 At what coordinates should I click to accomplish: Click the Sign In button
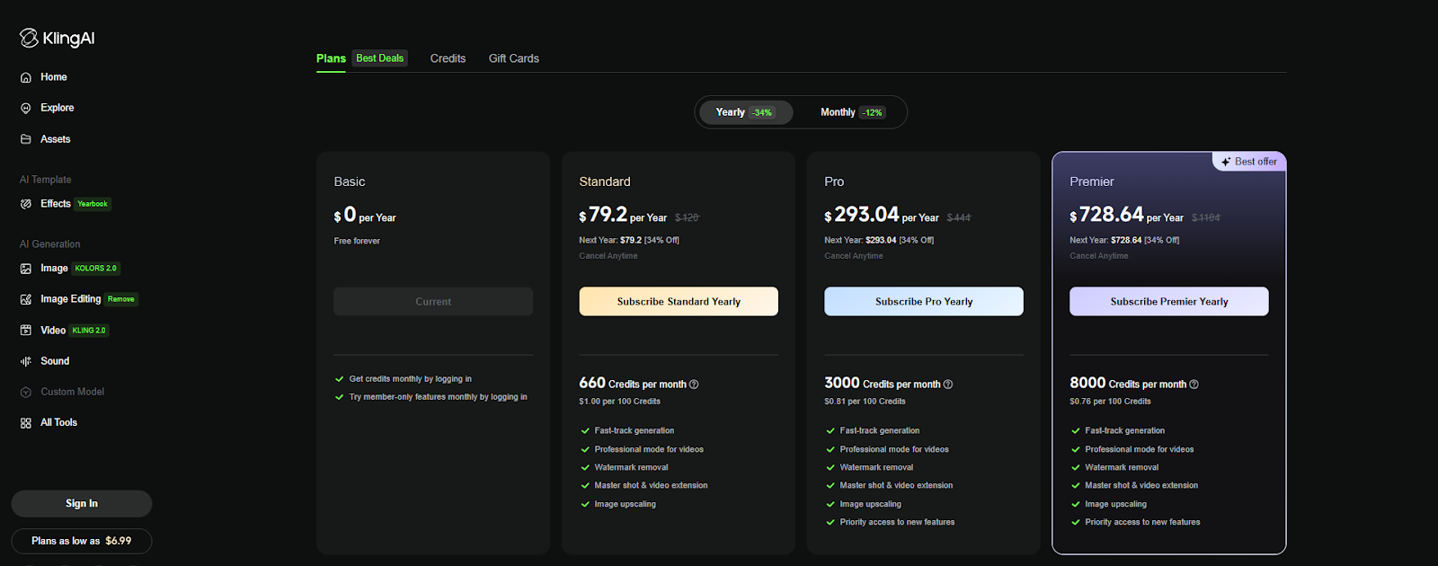click(82, 504)
